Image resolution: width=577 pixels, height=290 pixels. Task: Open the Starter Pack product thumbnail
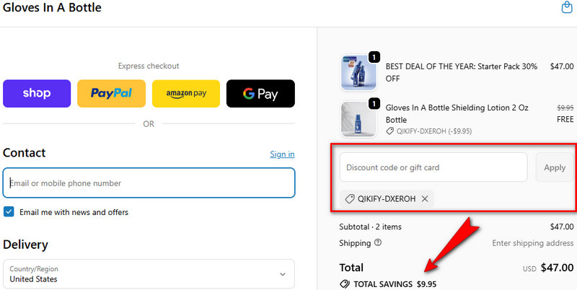358,72
